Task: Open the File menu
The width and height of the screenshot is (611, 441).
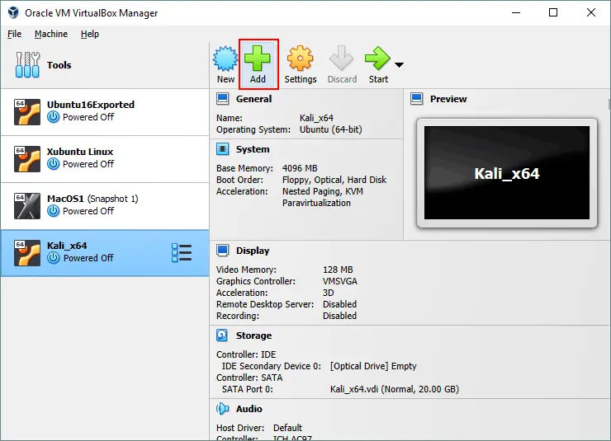Action: [14, 35]
